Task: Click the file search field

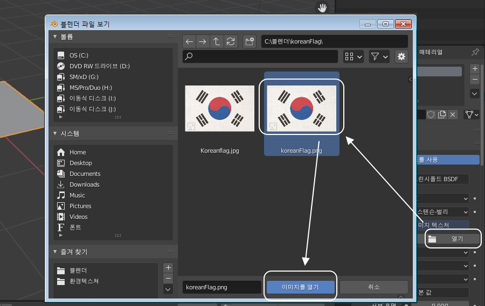Action: coord(260,56)
